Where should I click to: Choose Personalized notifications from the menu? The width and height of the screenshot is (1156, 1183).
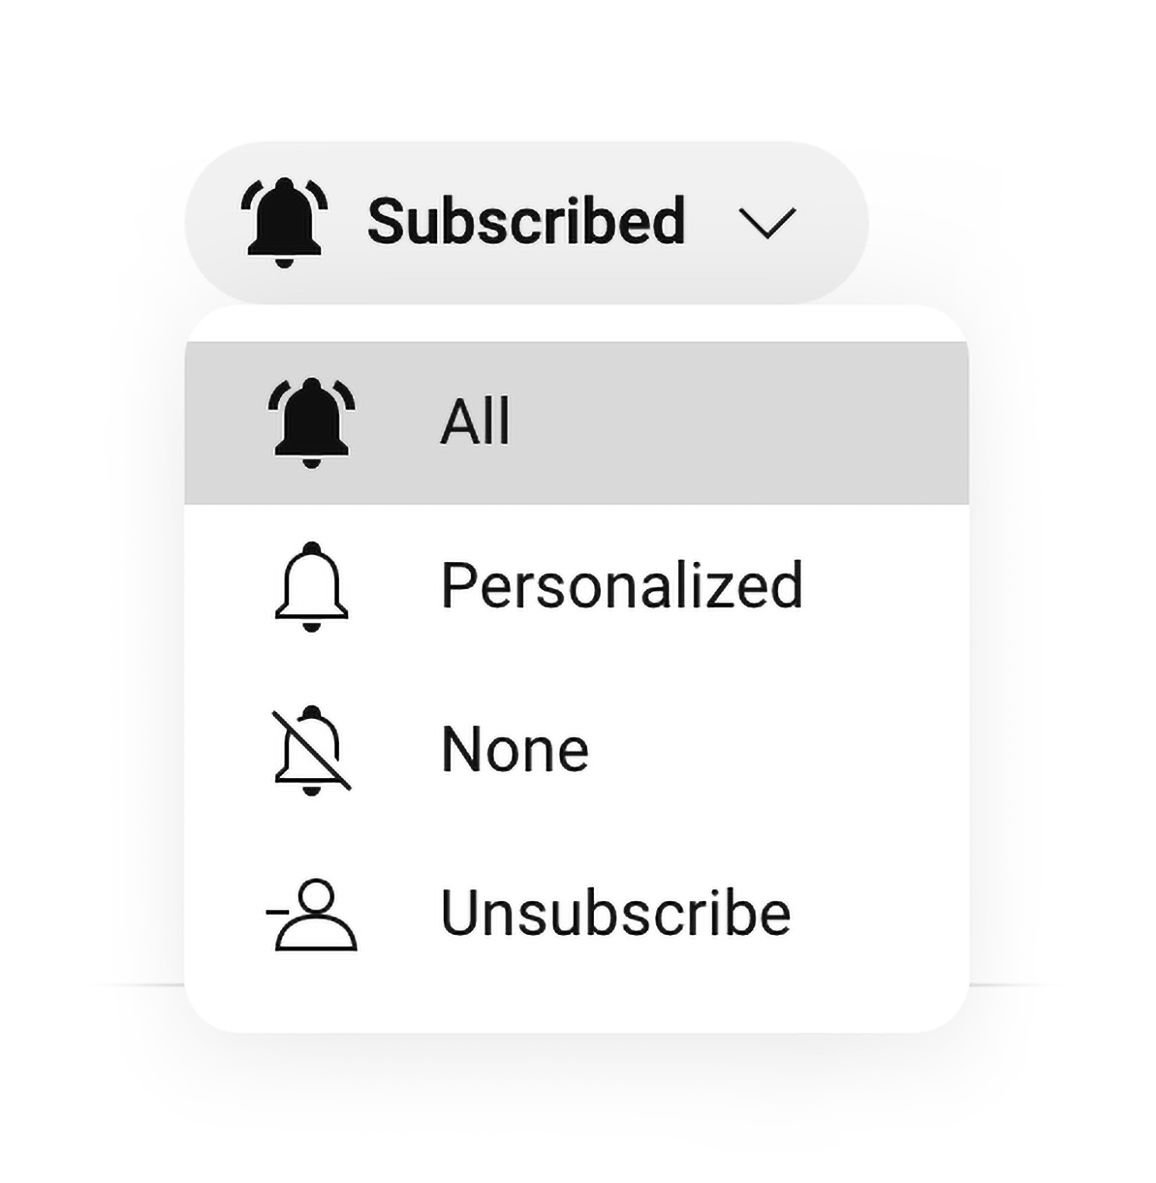tap(576, 587)
